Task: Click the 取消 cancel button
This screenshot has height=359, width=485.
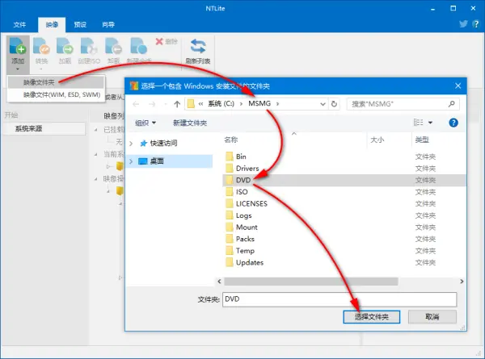Action: (x=432, y=317)
